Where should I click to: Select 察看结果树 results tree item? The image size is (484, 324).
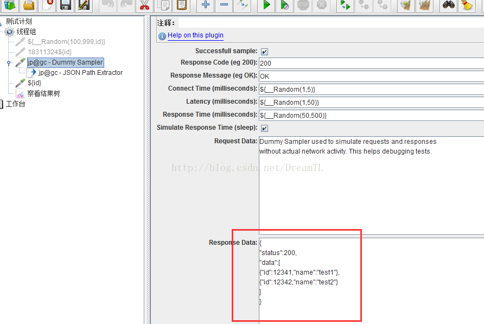43,93
